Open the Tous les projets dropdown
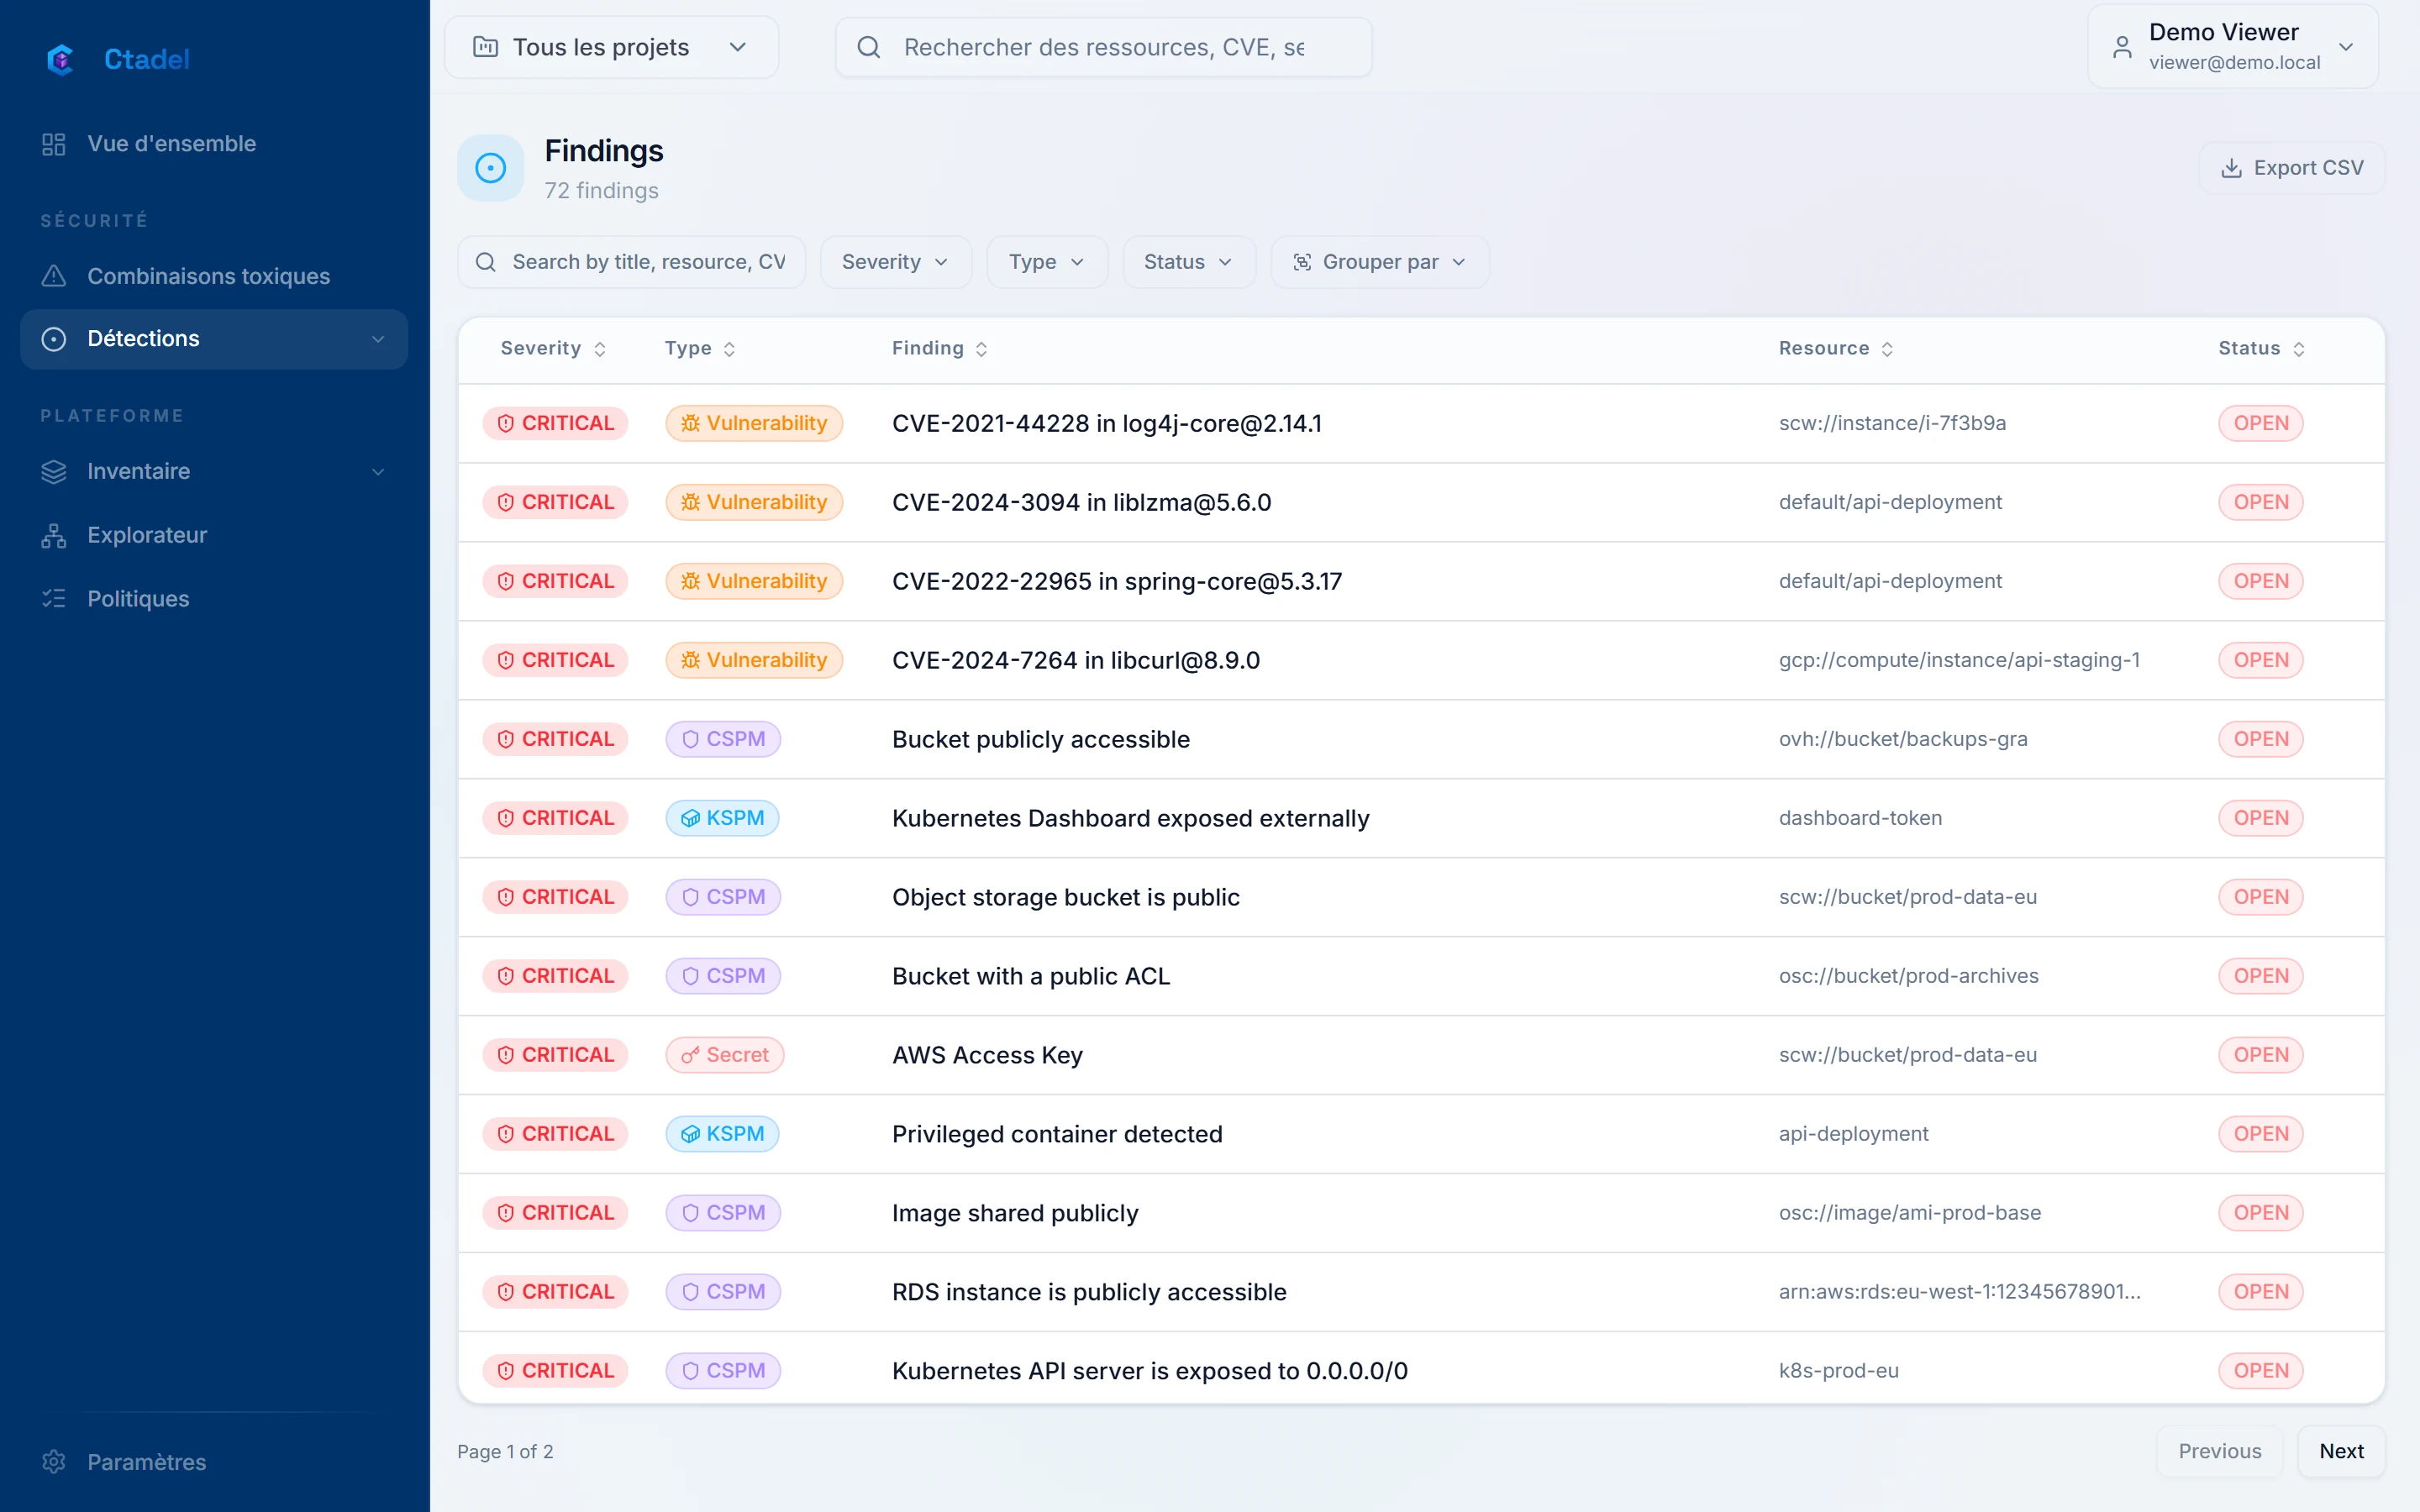 tap(611, 47)
